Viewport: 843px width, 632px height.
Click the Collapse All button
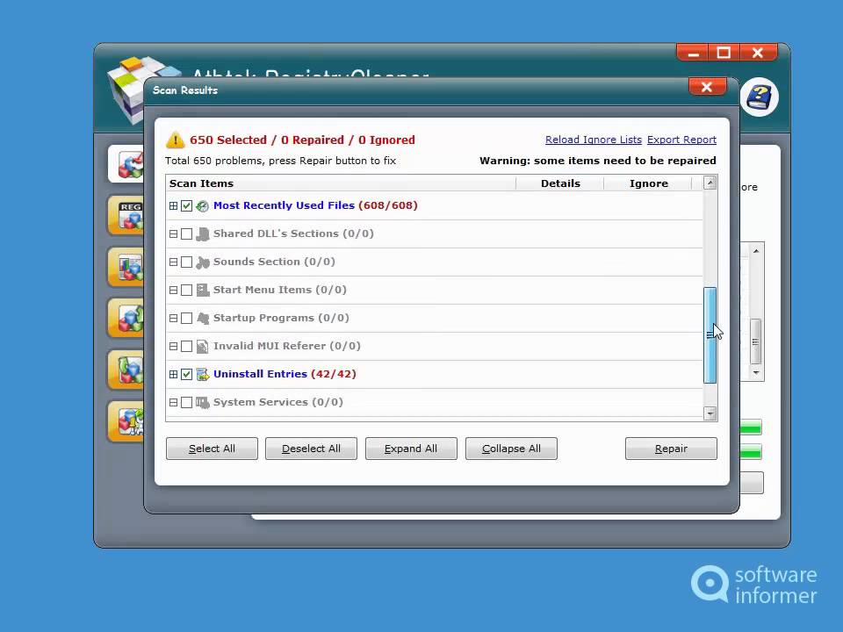click(511, 449)
